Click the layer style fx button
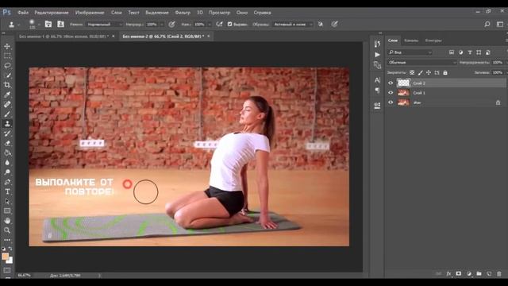 tap(448, 273)
